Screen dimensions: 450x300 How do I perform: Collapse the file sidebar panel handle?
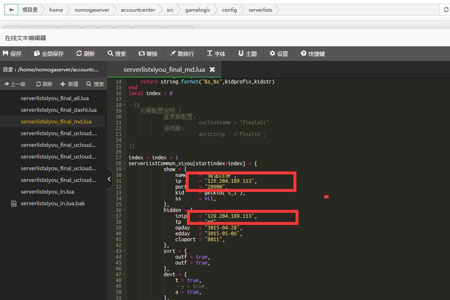click(109, 179)
